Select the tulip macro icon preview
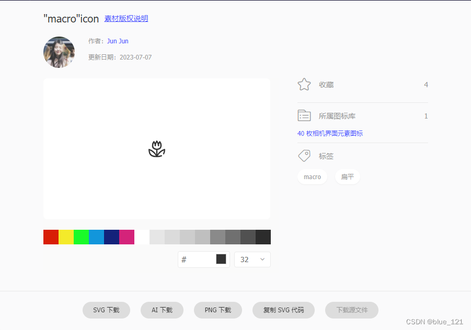471x330 pixels. [x=156, y=148]
